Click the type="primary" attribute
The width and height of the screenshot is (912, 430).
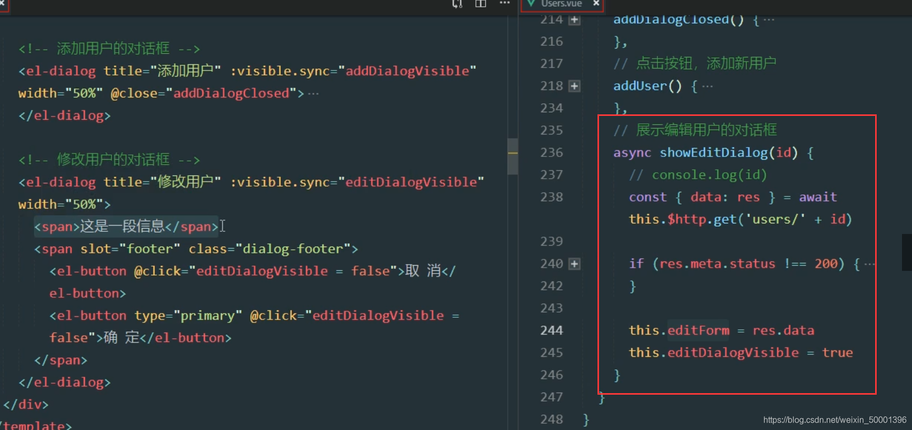click(x=188, y=316)
